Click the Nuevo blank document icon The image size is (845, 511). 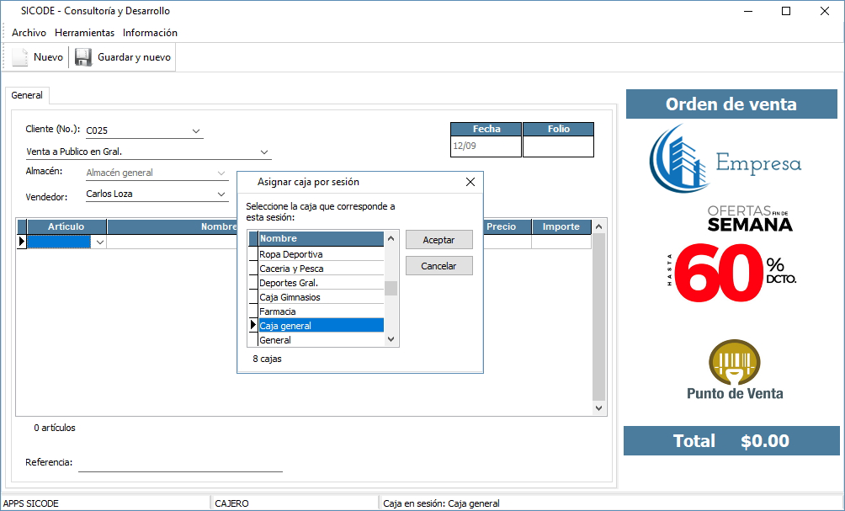point(20,57)
